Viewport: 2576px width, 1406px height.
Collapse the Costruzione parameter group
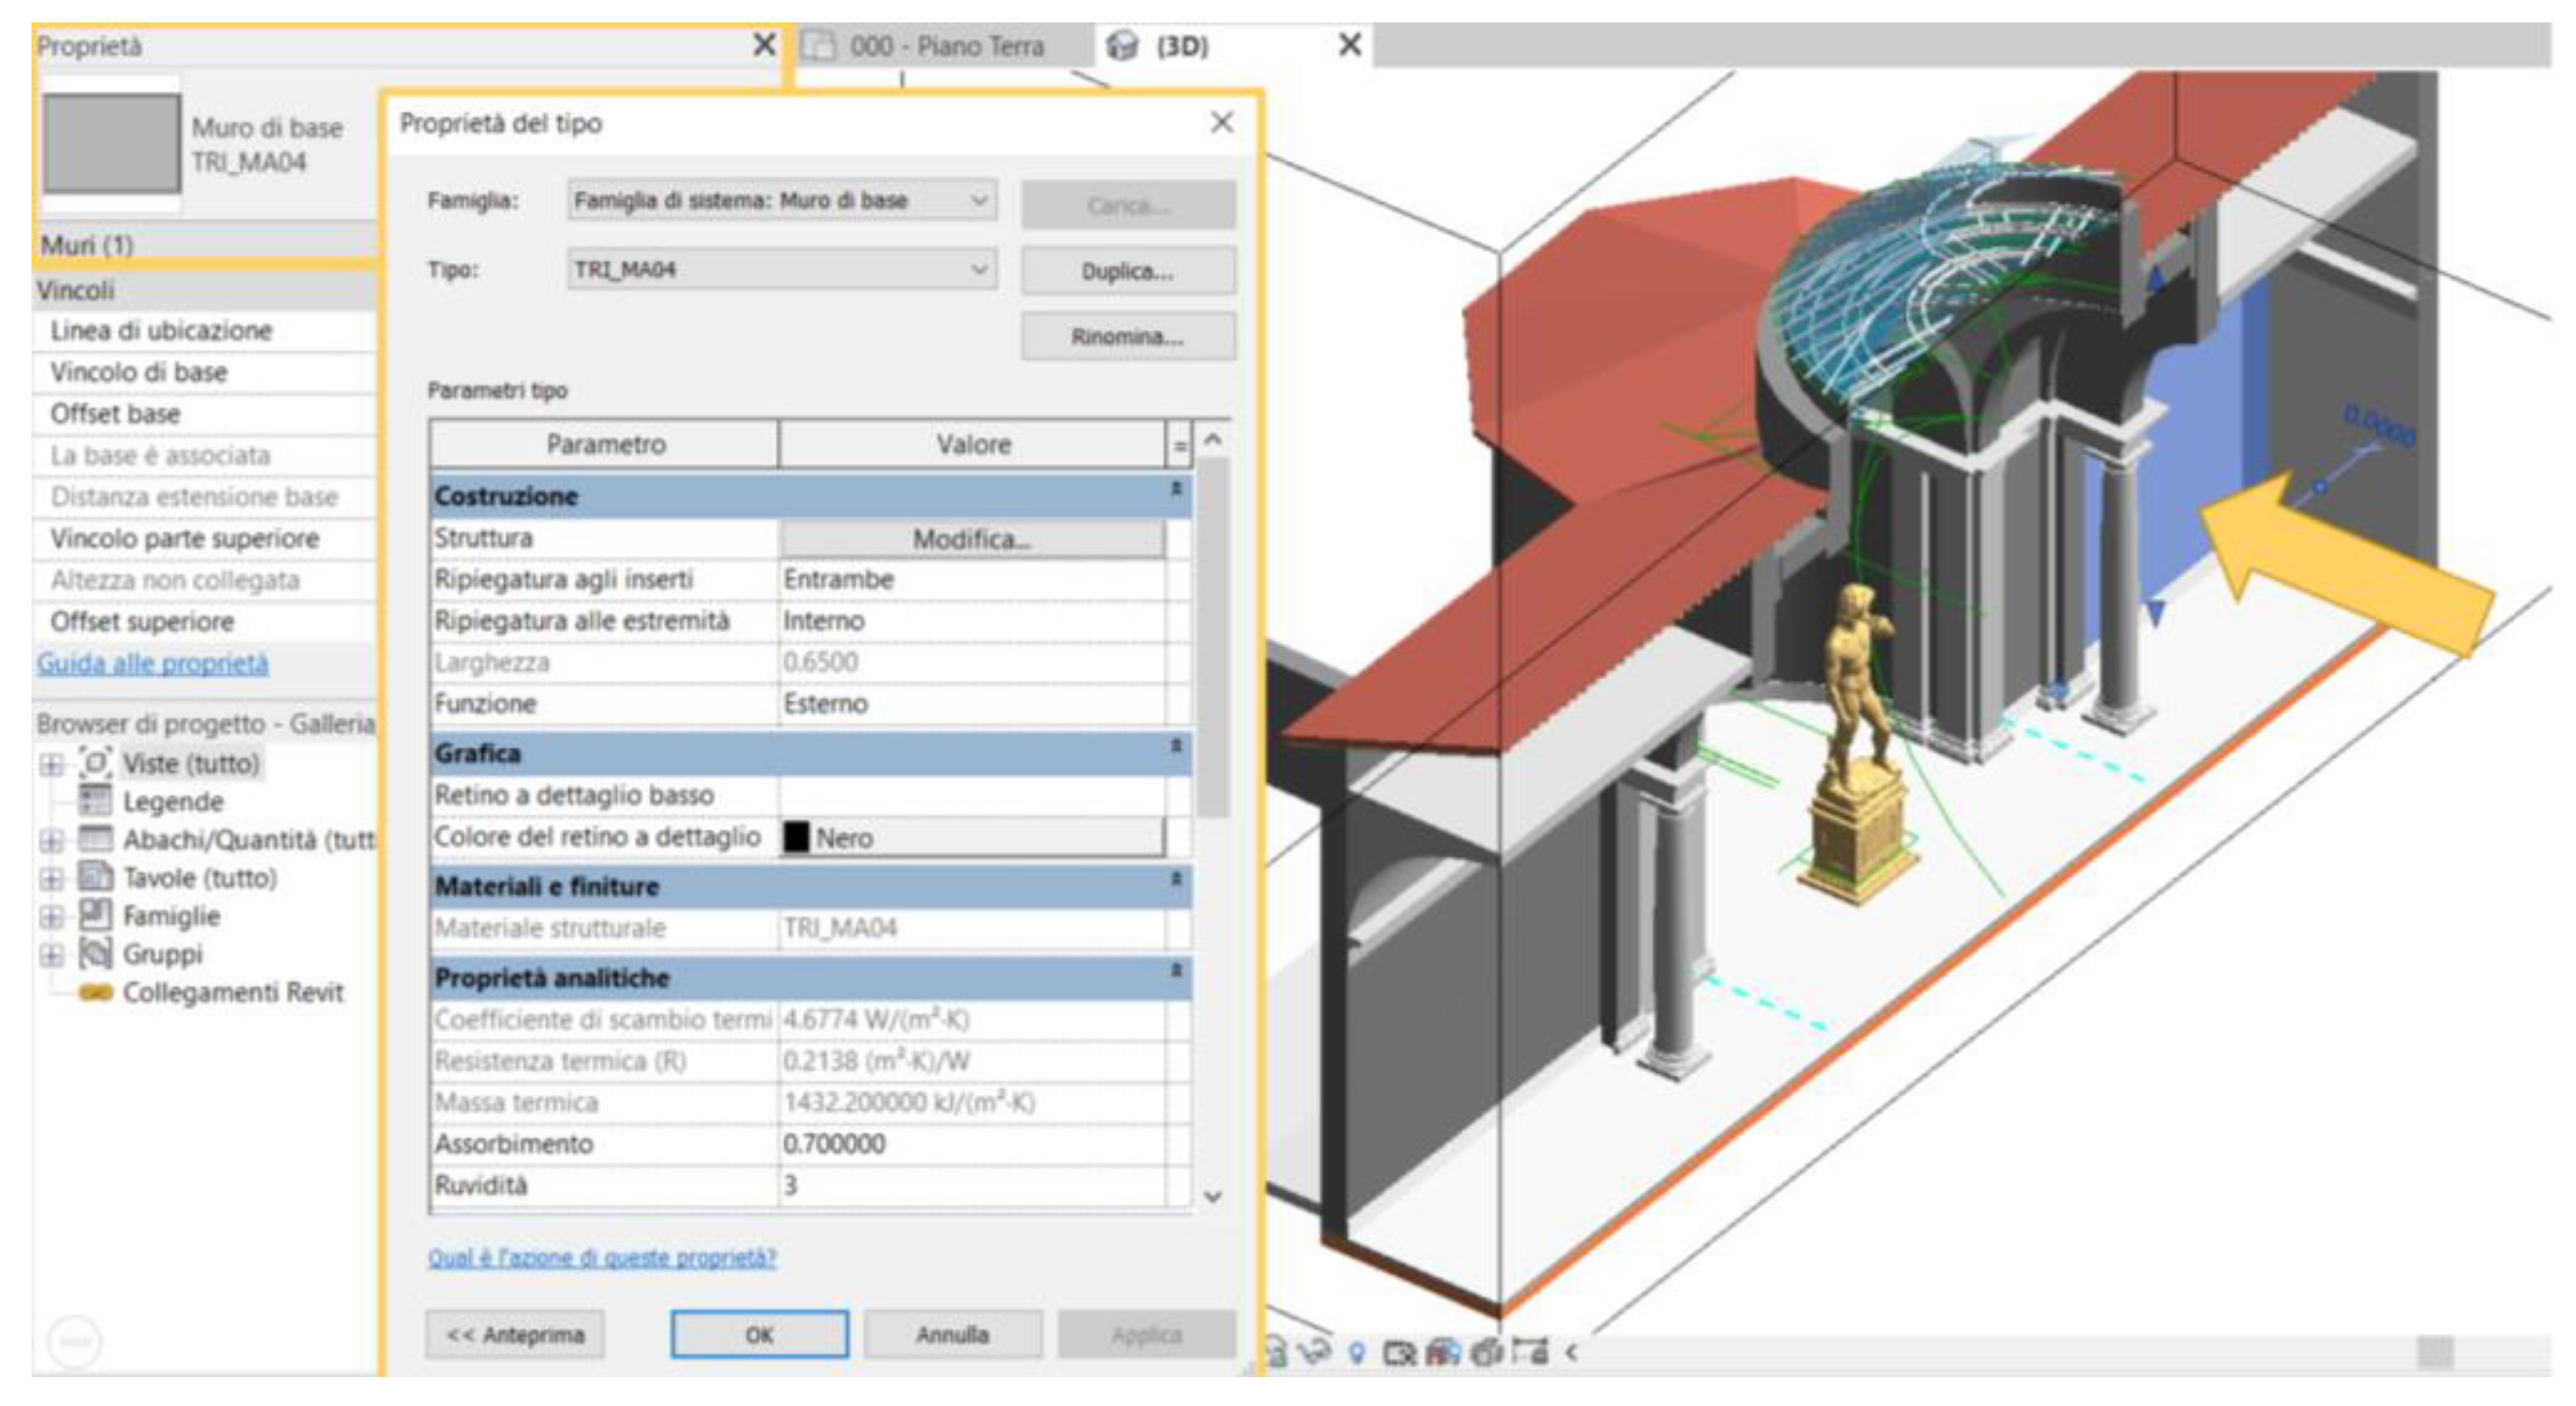click(x=1176, y=489)
